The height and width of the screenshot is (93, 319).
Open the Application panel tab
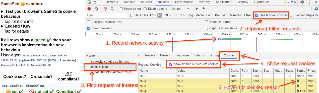[224, 2]
